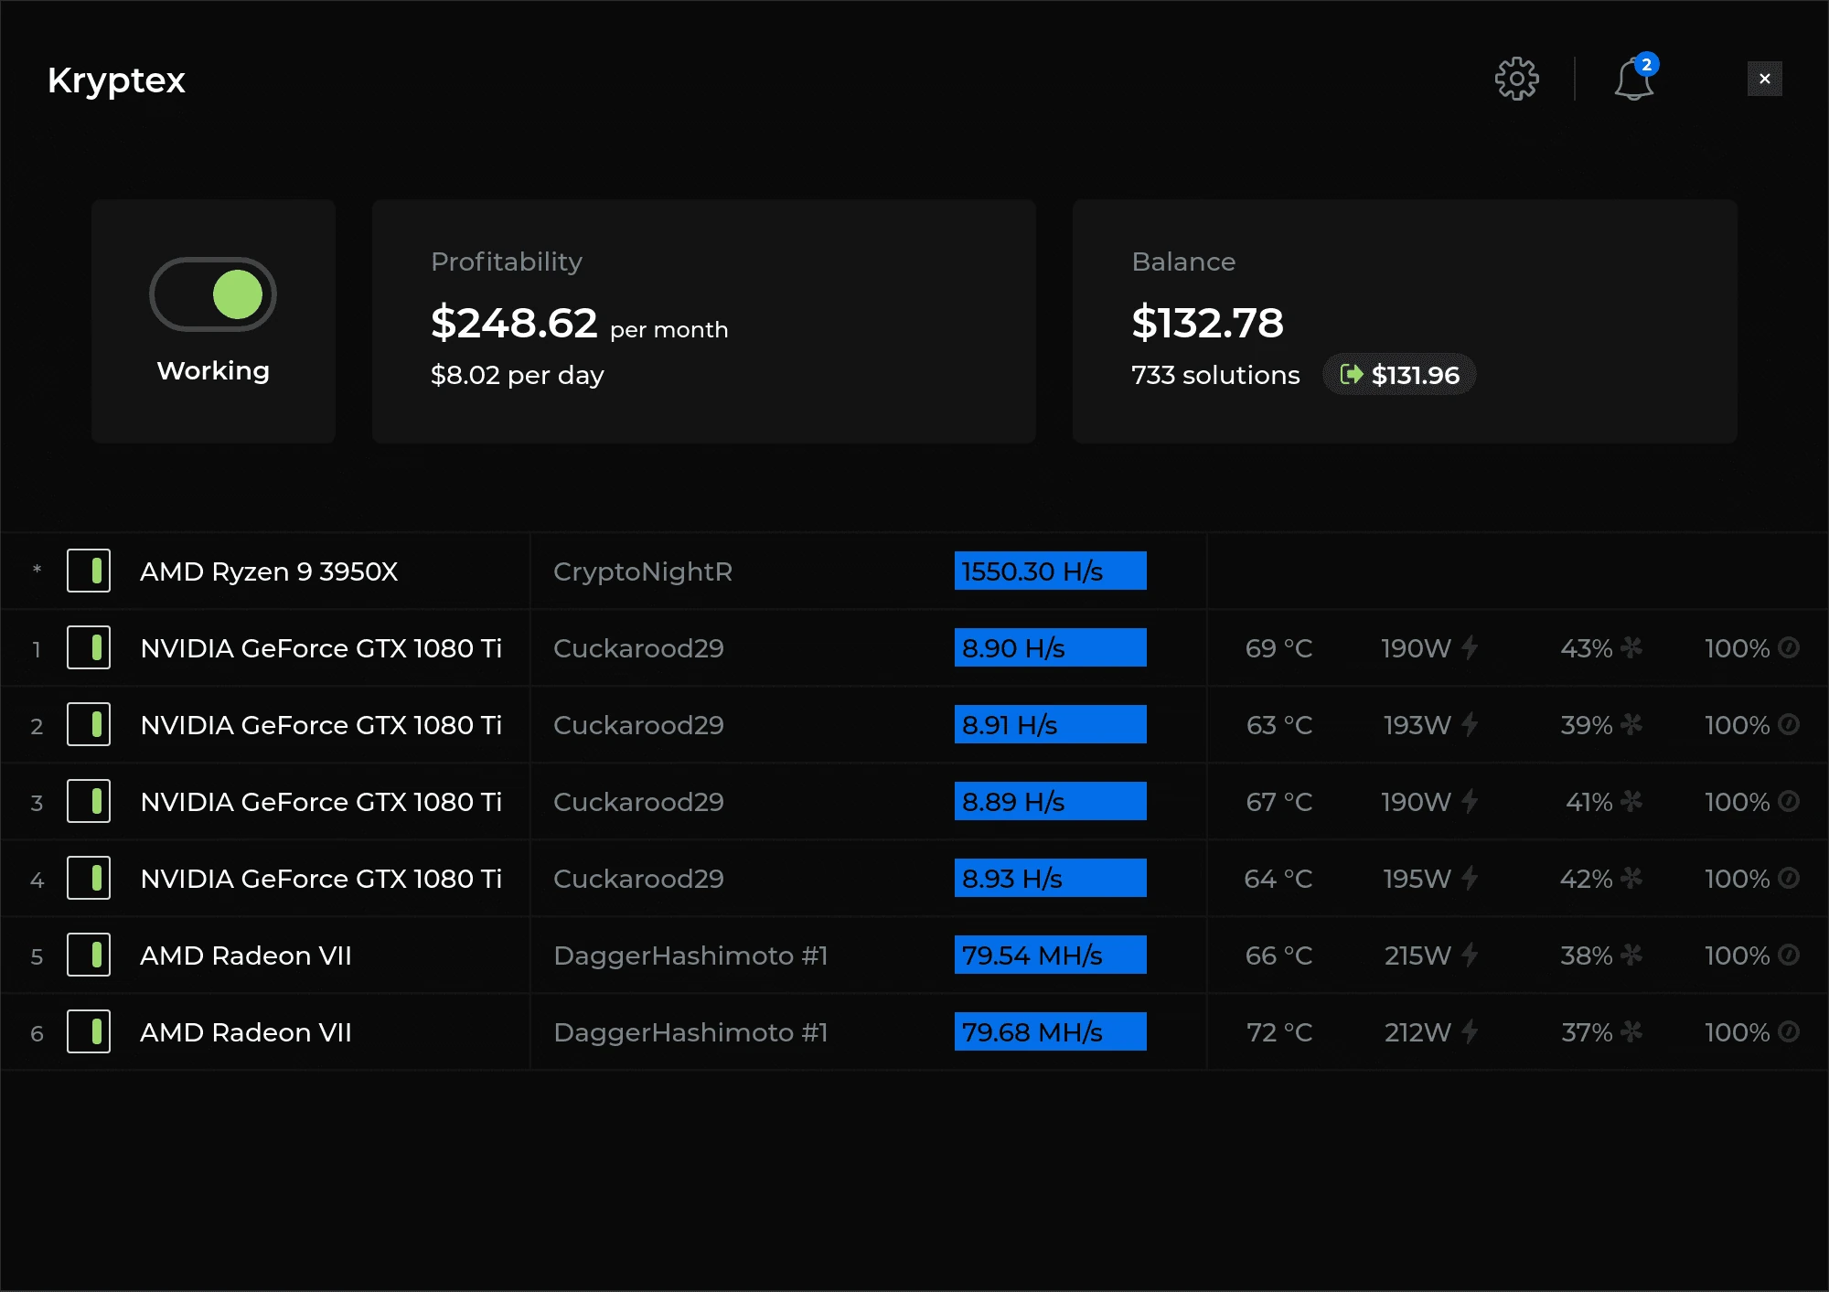The width and height of the screenshot is (1829, 1292).
Task: Turn off mining with the Working switch
Action: click(212, 294)
